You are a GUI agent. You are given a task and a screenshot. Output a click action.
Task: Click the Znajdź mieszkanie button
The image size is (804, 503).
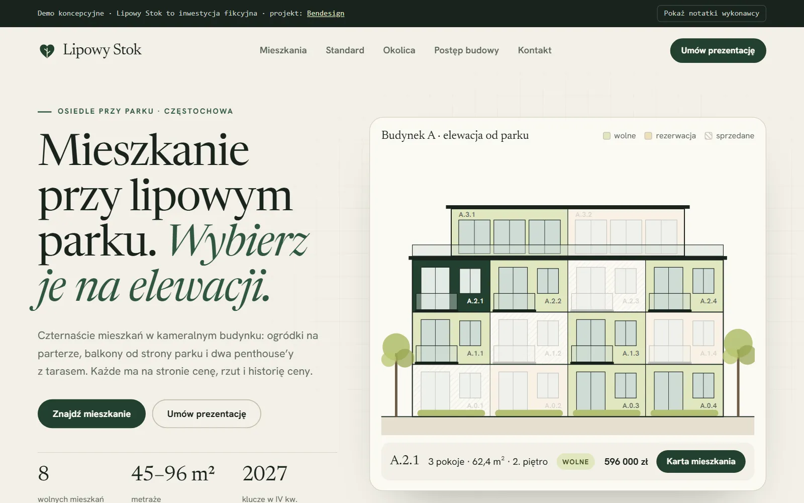pyautogui.click(x=91, y=414)
